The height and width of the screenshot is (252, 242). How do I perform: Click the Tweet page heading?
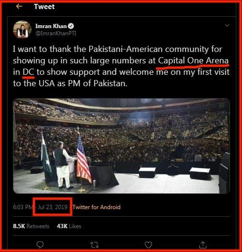(44, 7)
